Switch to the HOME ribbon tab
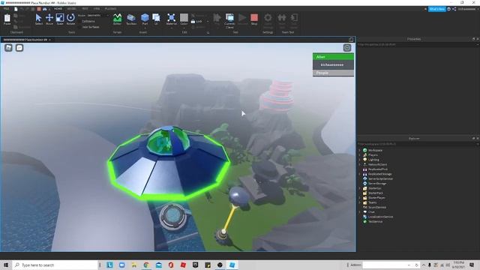 click(x=58, y=9)
